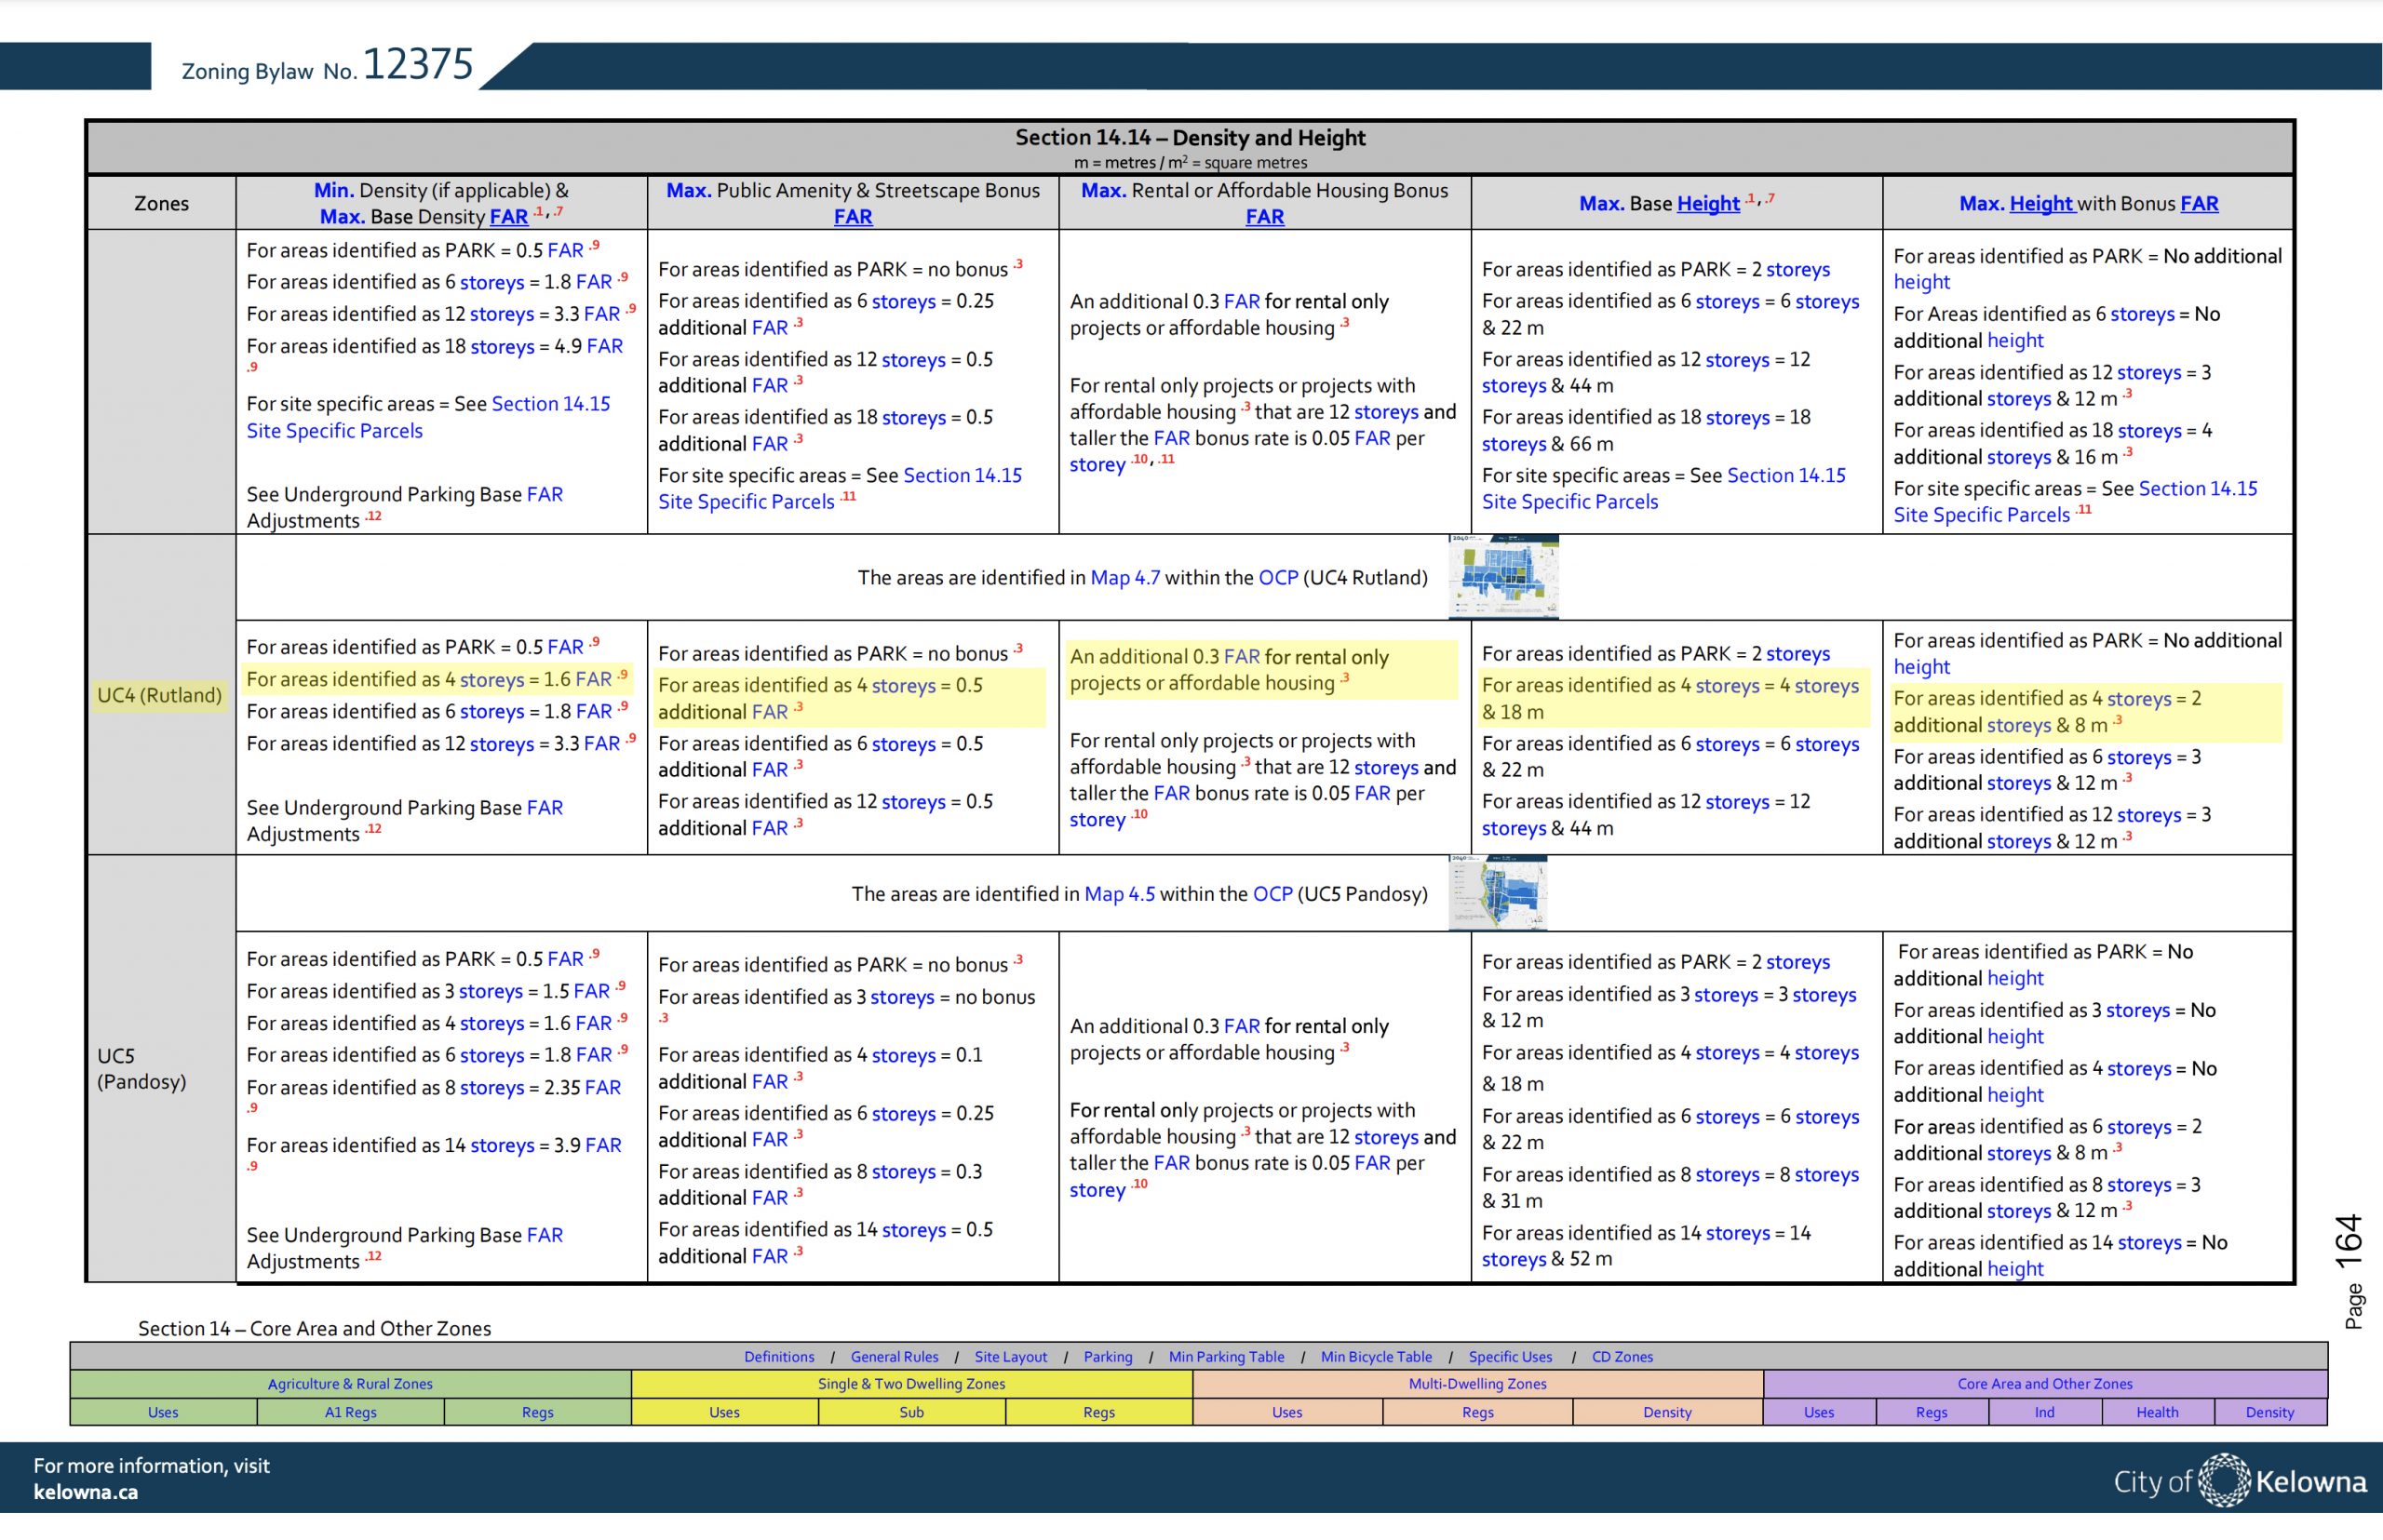This screenshot has width=2383, height=1540.
Task: Click FAR link in Public Amenity Bonus header
Action: point(853,216)
